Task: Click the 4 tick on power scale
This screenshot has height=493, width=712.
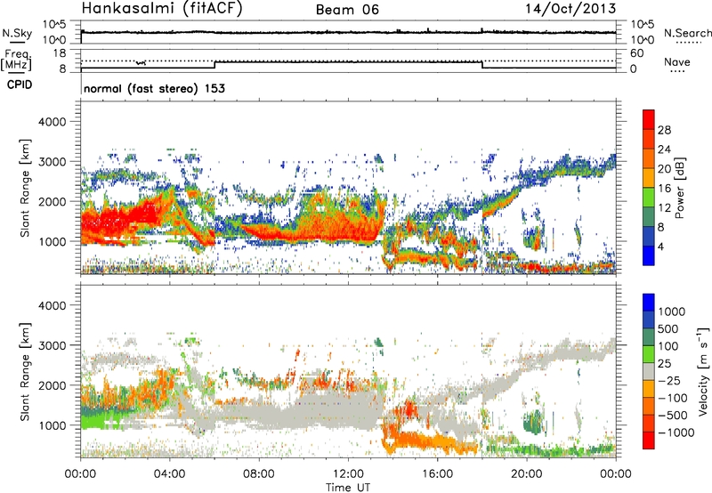Action: click(x=660, y=246)
